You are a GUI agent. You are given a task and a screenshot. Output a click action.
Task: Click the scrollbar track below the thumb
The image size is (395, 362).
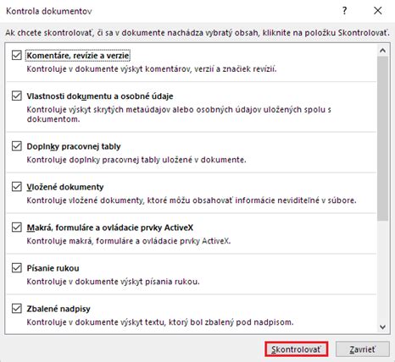[382, 271]
